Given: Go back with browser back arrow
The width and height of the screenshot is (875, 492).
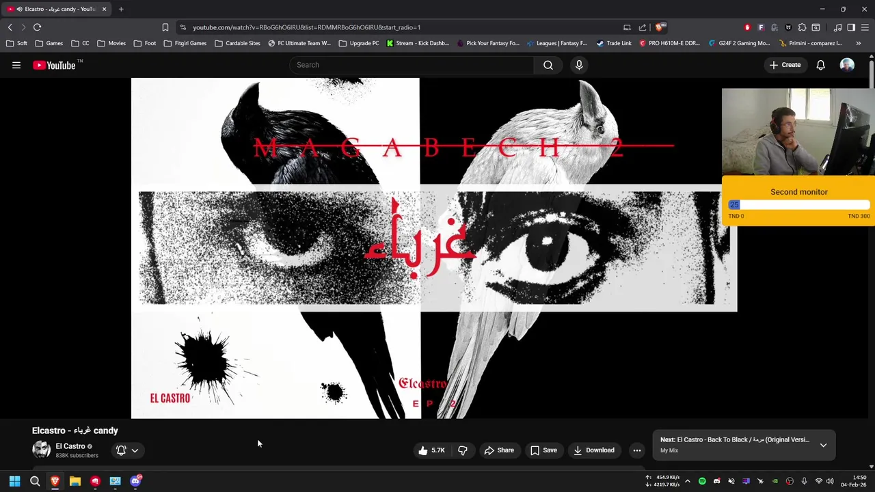Looking at the screenshot, I should [x=10, y=27].
